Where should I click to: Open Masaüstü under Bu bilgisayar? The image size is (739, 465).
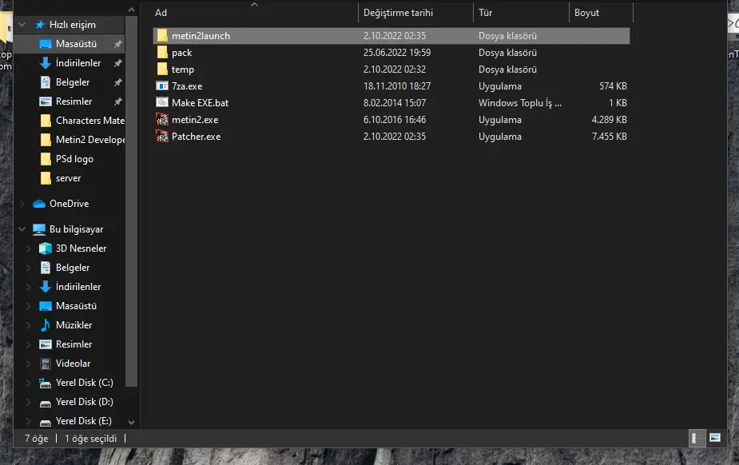pos(76,306)
